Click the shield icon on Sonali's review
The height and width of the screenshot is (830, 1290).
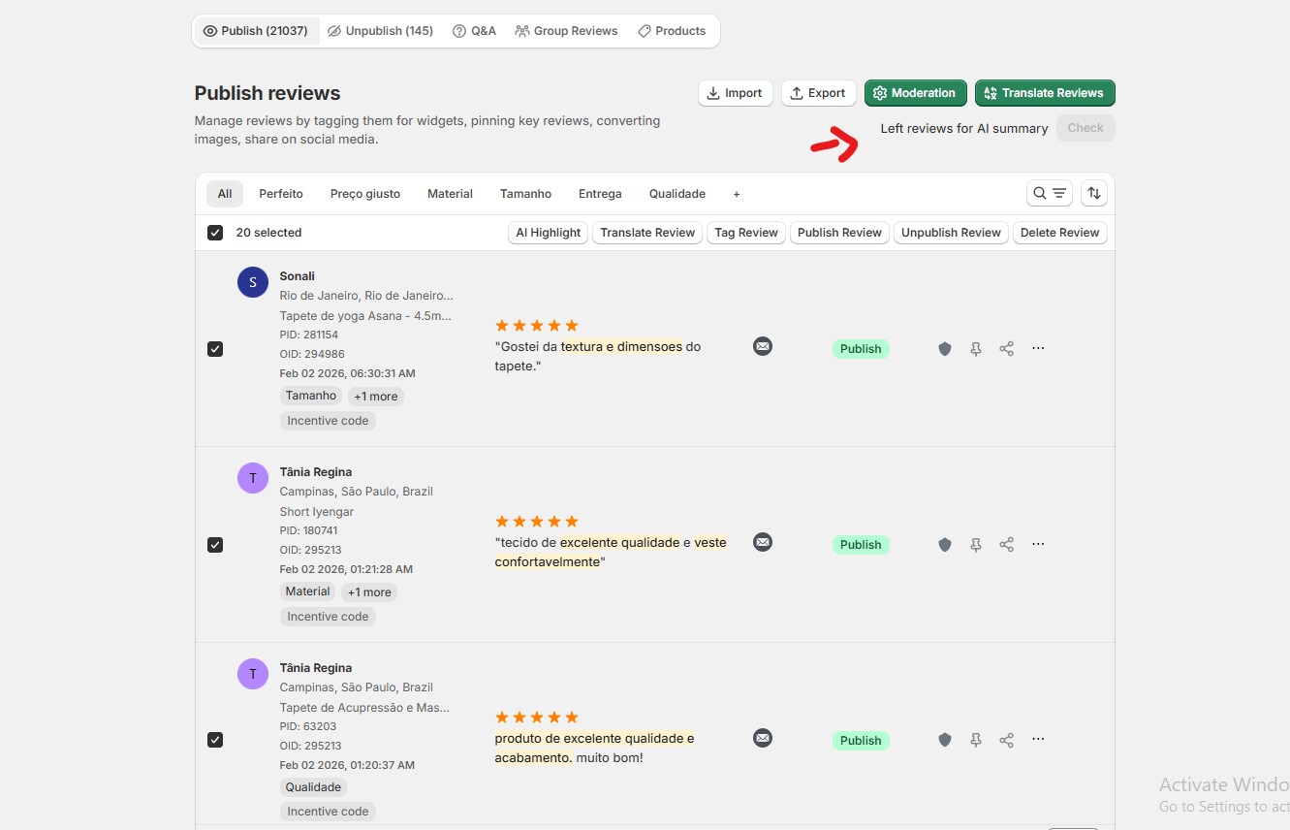click(x=945, y=349)
